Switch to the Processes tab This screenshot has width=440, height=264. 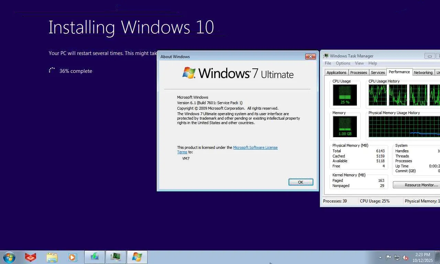click(359, 73)
